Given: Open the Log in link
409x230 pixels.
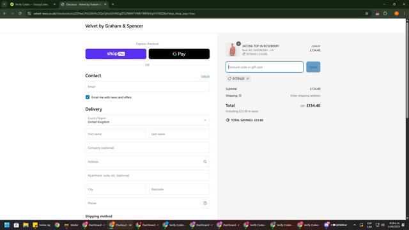Looking at the screenshot, I should 205,76.
